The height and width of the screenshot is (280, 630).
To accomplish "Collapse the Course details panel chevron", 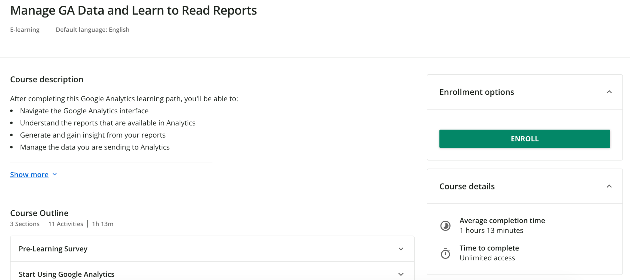I will [x=609, y=186].
